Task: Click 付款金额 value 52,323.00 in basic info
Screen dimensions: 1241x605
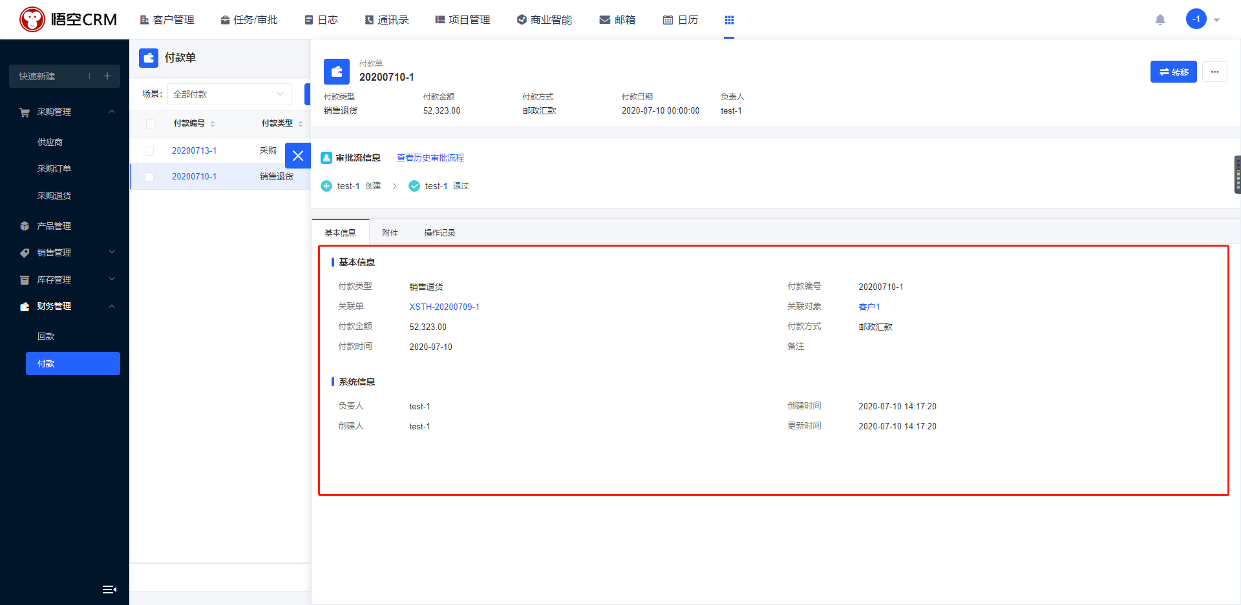Action: click(427, 327)
